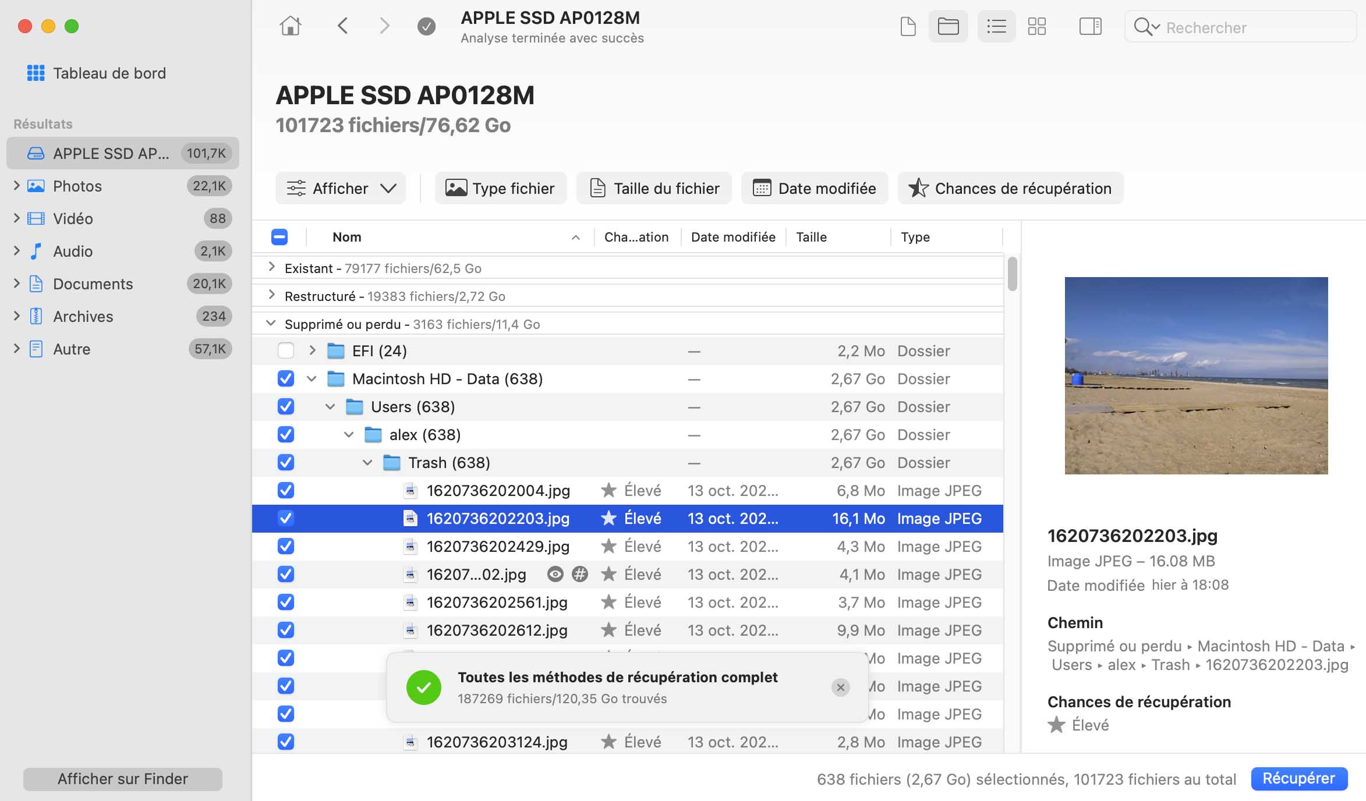Open Archives category in sidebar
This screenshot has height=801, width=1366.
123,316
